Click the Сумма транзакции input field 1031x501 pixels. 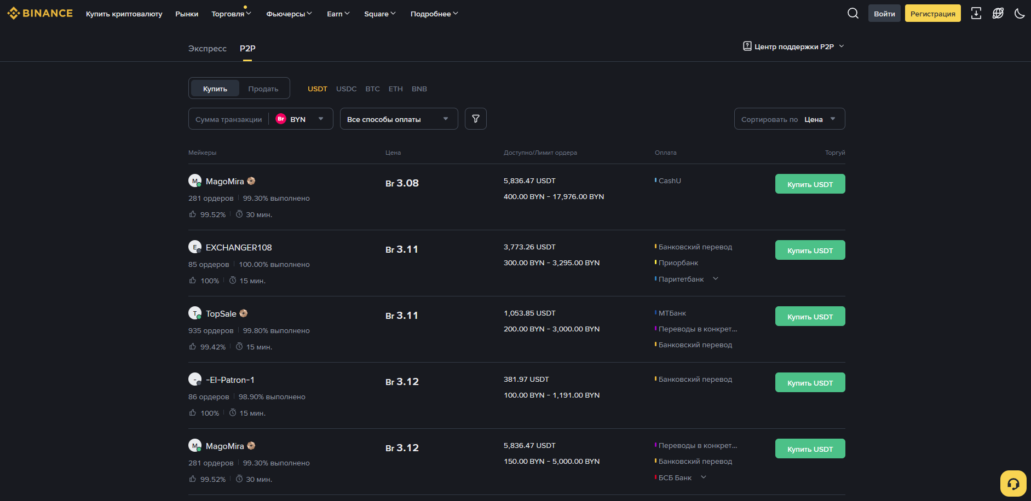pyautogui.click(x=228, y=119)
